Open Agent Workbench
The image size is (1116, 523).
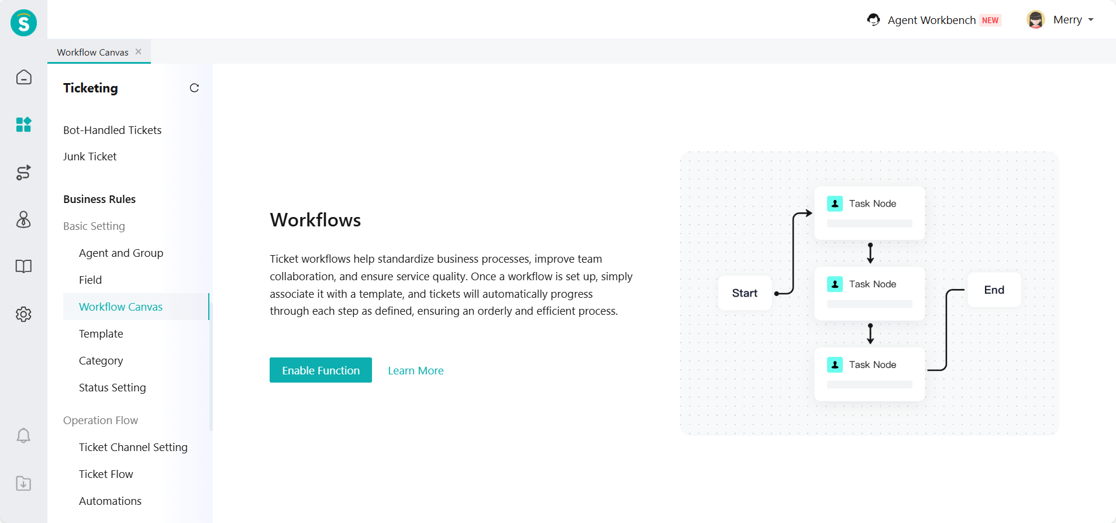click(934, 20)
